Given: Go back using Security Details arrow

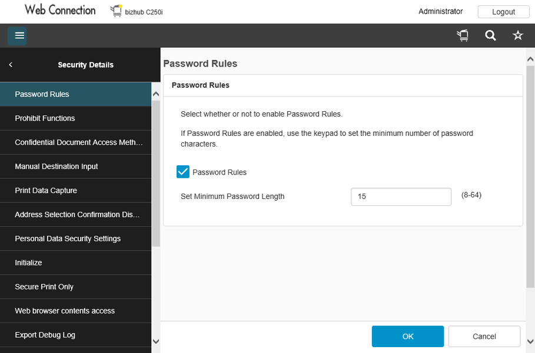Looking at the screenshot, I should (x=11, y=65).
